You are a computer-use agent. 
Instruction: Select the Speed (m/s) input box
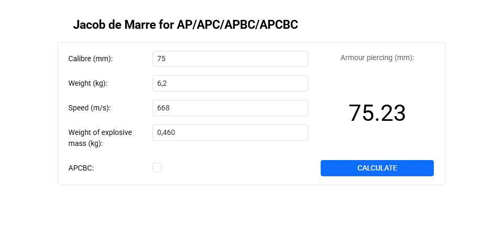(x=230, y=108)
